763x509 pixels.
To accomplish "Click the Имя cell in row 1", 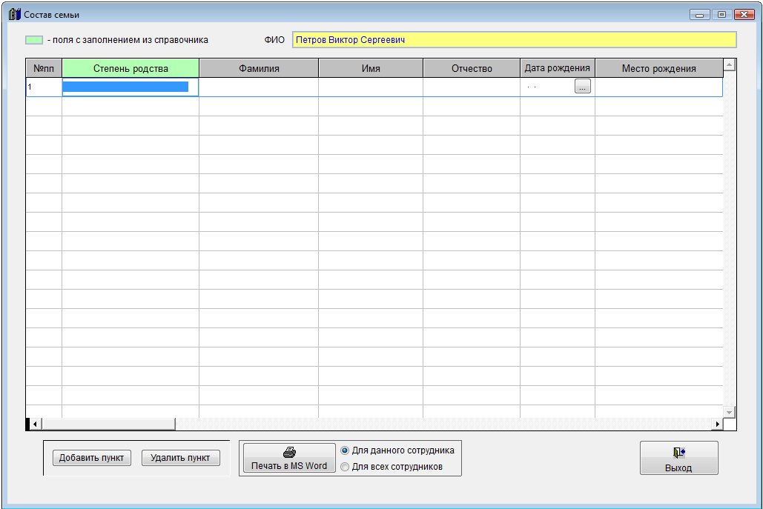I will [371, 87].
